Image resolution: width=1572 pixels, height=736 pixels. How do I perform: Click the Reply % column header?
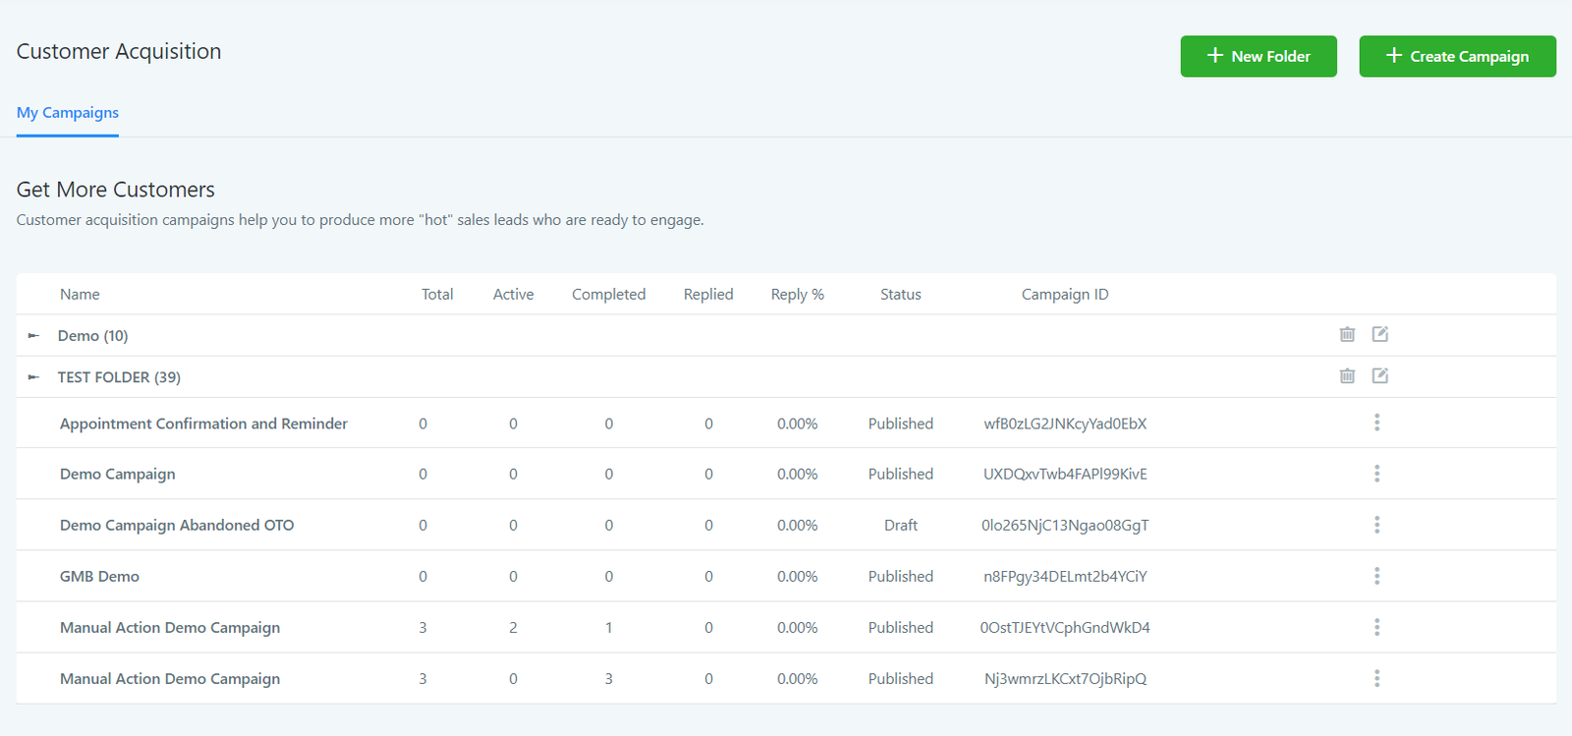(797, 295)
